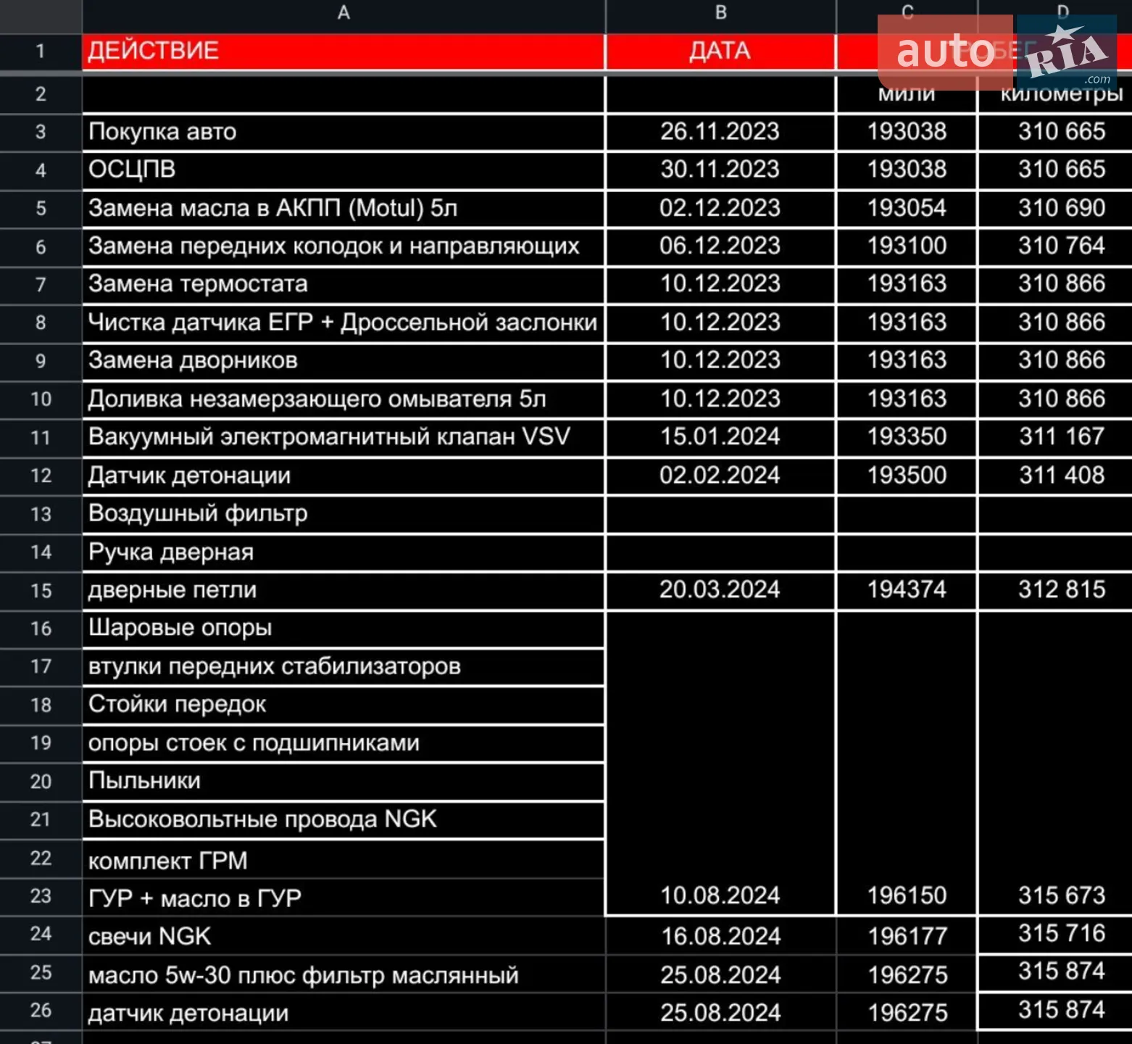Select row 15 number header
This screenshot has width=1132, height=1044.
pyautogui.click(x=41, y=590)
